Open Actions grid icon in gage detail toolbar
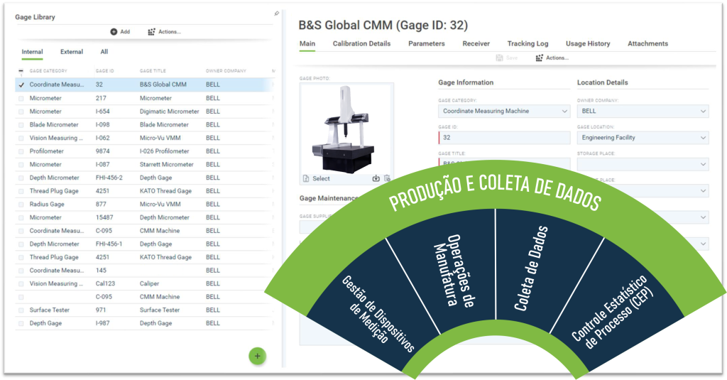 tap(540, 58)
